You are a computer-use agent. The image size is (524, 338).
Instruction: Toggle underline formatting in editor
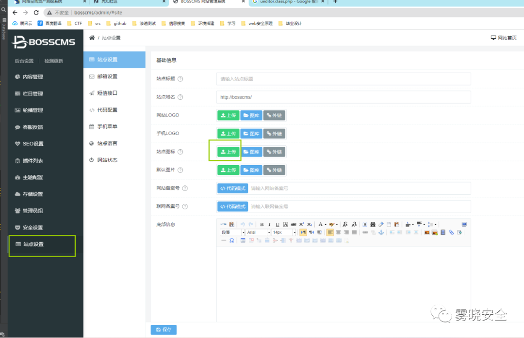tap(278, 224)
